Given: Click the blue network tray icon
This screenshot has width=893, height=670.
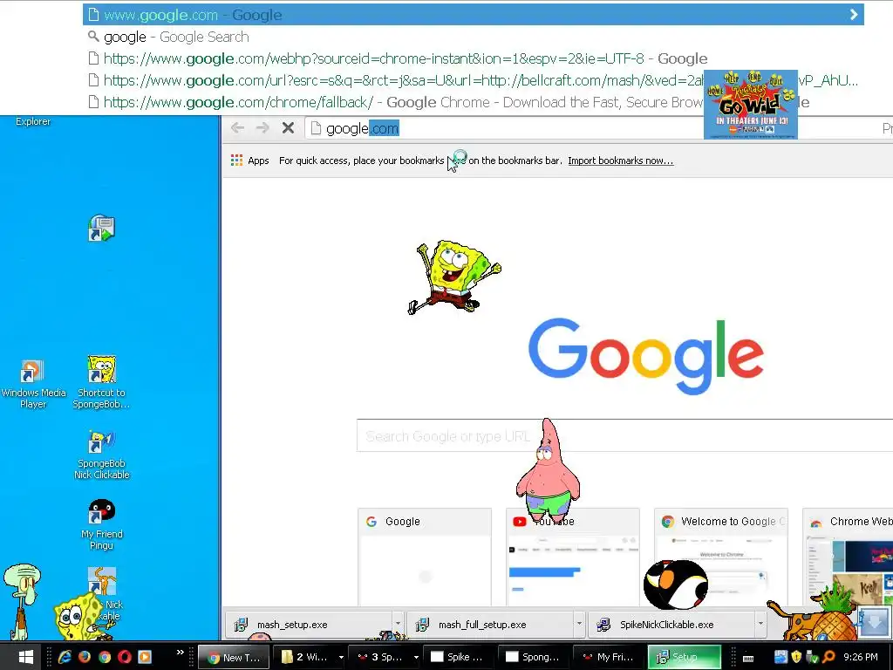Looking at the screenshot, I should coord(781,657).
